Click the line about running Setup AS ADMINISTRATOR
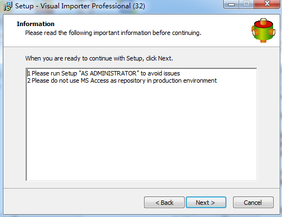The image size is (282, 217). coord(103,73)
